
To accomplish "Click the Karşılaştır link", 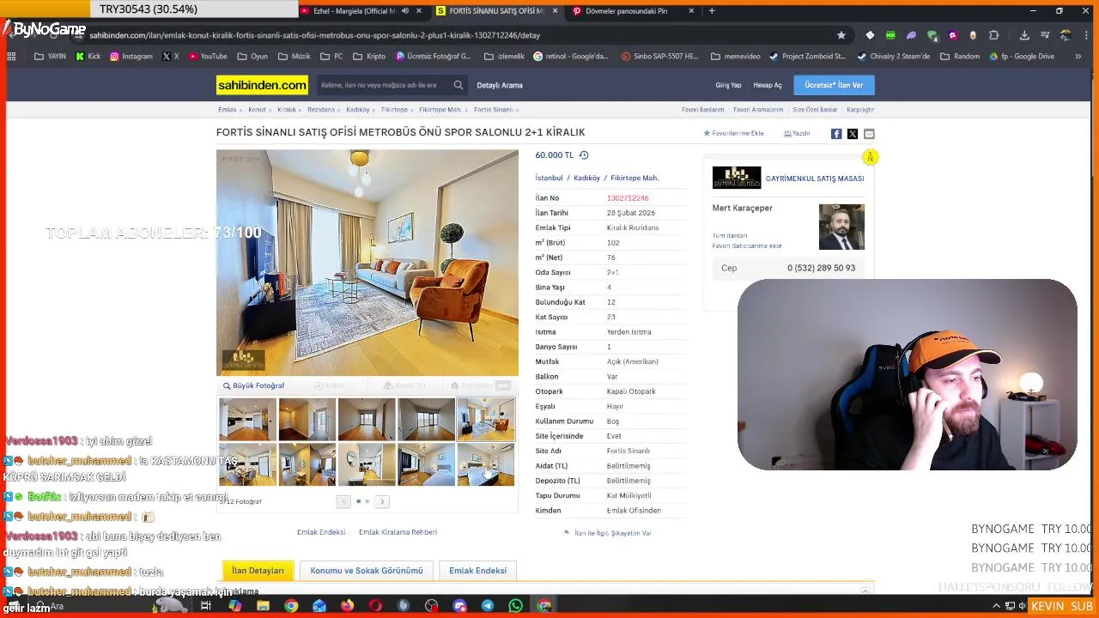I will (860, 110).
